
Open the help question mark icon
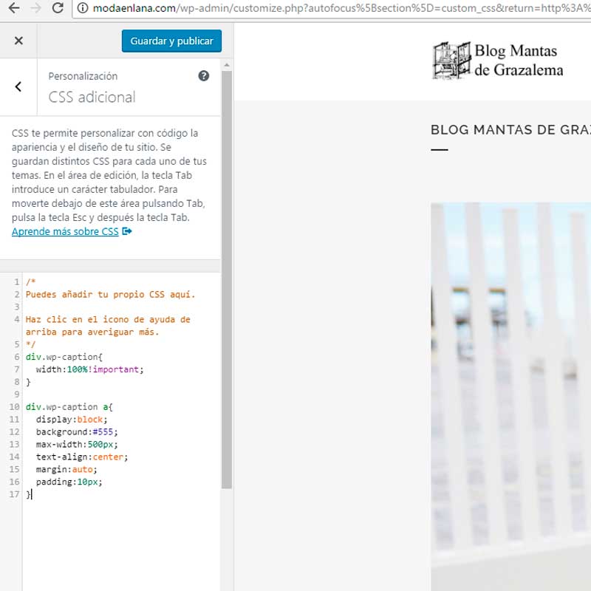click(204, 76)
